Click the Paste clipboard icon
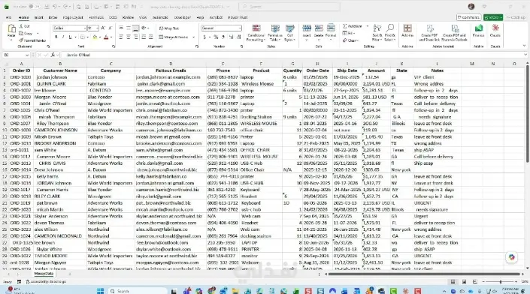This screenshot has width=530, height=294. (11, 29)
